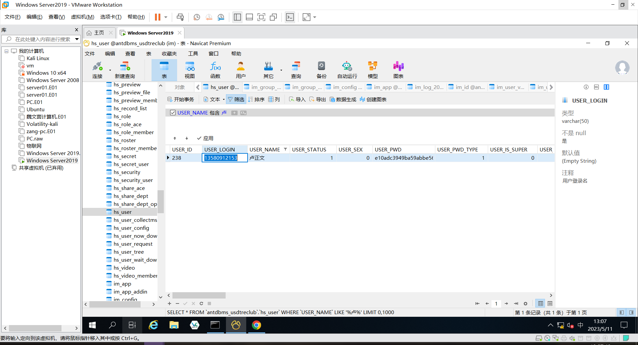This screenshot has height=345, width=638.
Task: Click the VMware library search field
Action: 42,39
